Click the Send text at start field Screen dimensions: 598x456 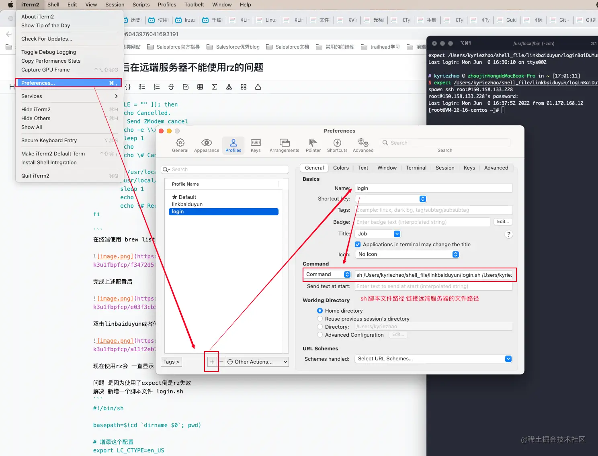click(434, 286)
